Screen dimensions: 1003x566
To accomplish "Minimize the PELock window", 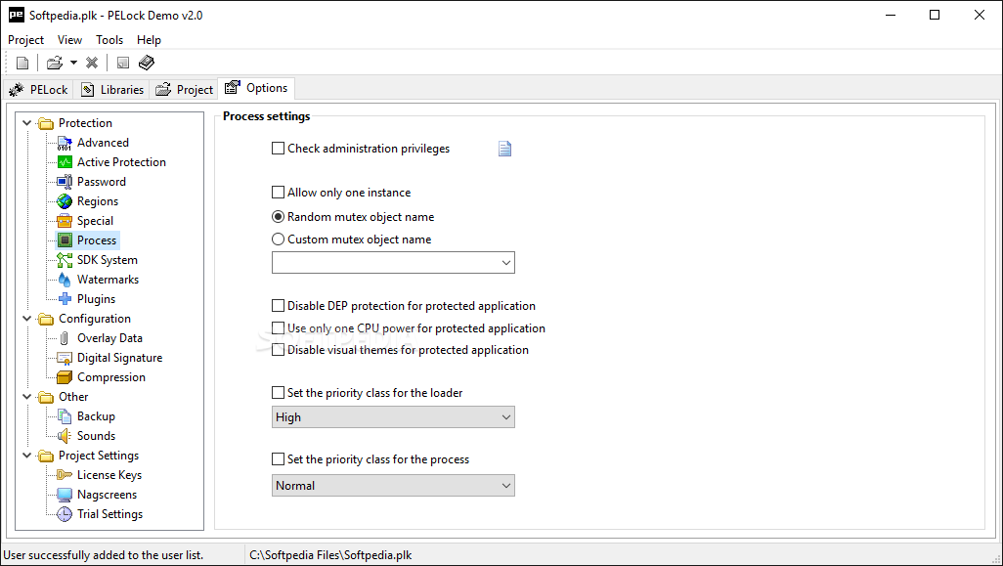I will [x=891, y=15].
